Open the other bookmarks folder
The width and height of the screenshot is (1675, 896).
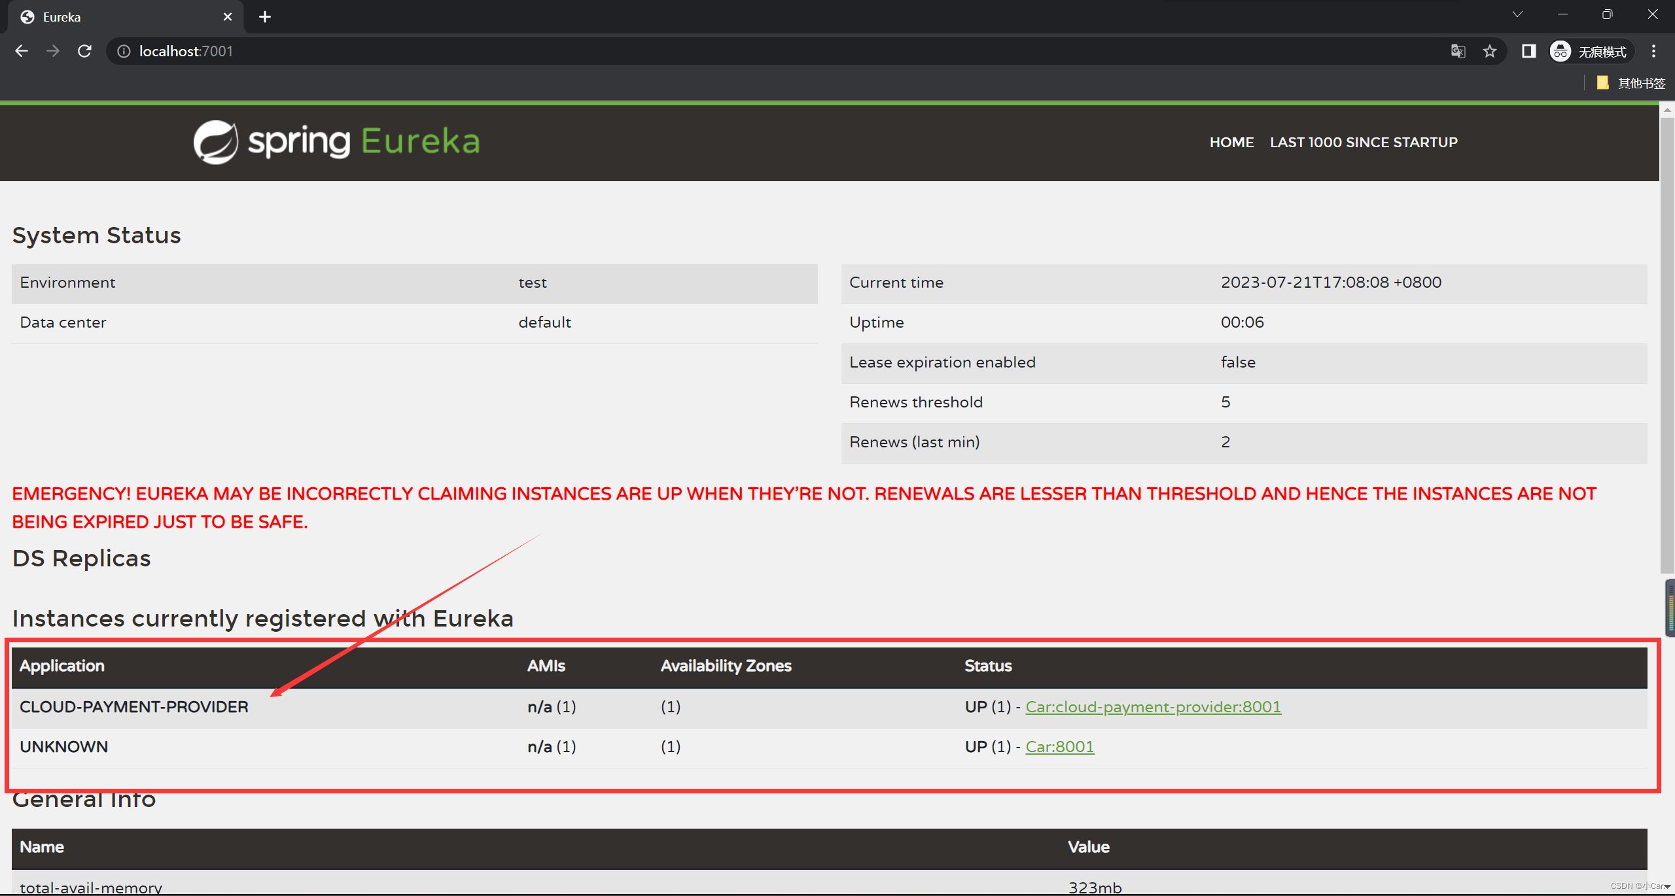pos(1632,83)
